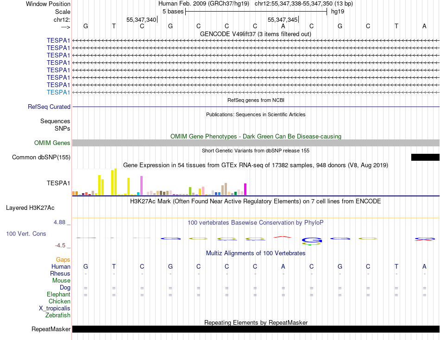The width and height of the screenshot is (440, 340).
Task: Open 100 vertebrates Basewise Conservation by PhyloP title
Action: (256, 223)
